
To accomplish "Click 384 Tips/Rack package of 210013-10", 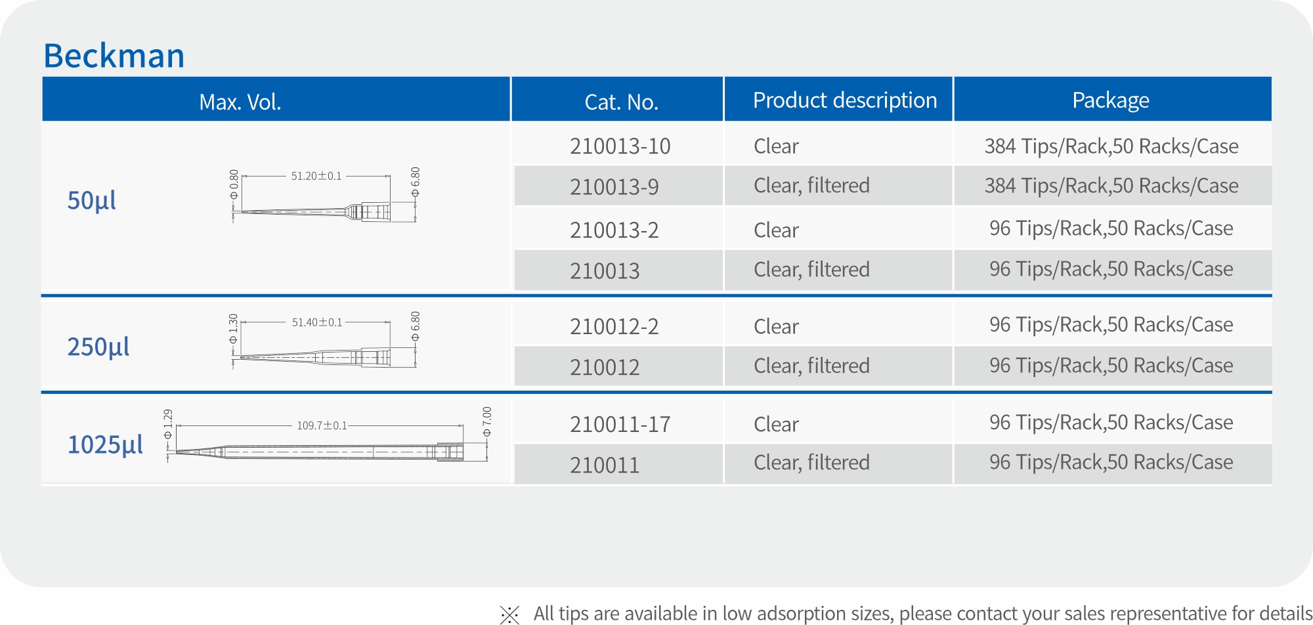I will click(1111, 146).
